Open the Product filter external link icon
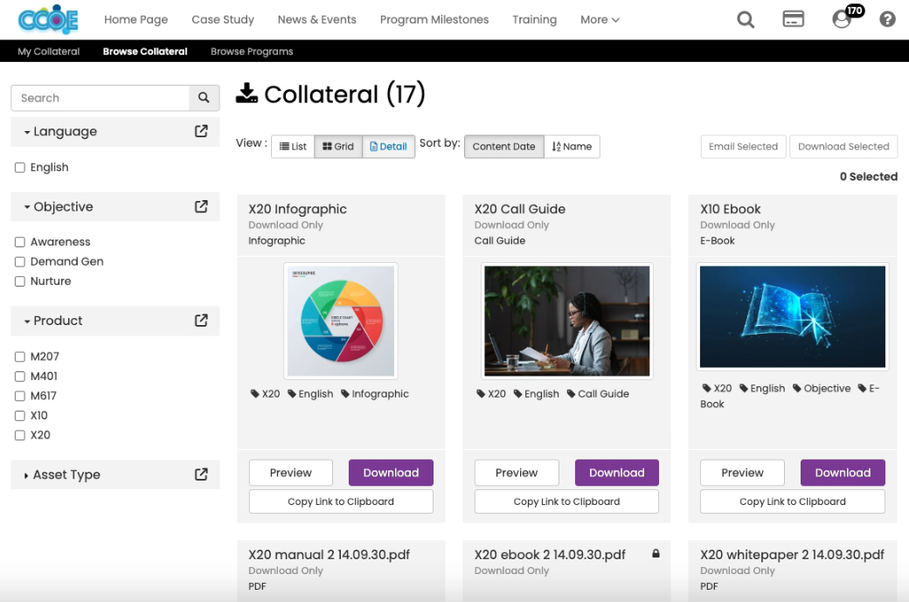 pyautogui.click(x=203, y=321)
